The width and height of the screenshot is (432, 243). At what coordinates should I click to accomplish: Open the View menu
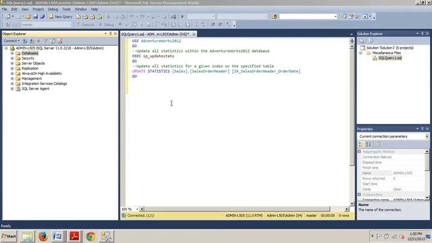coord(25,9)
